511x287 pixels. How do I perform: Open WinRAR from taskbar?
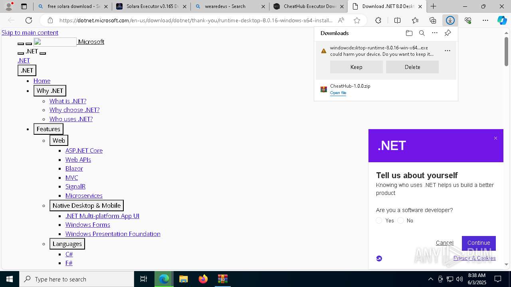tap(222, 279)
